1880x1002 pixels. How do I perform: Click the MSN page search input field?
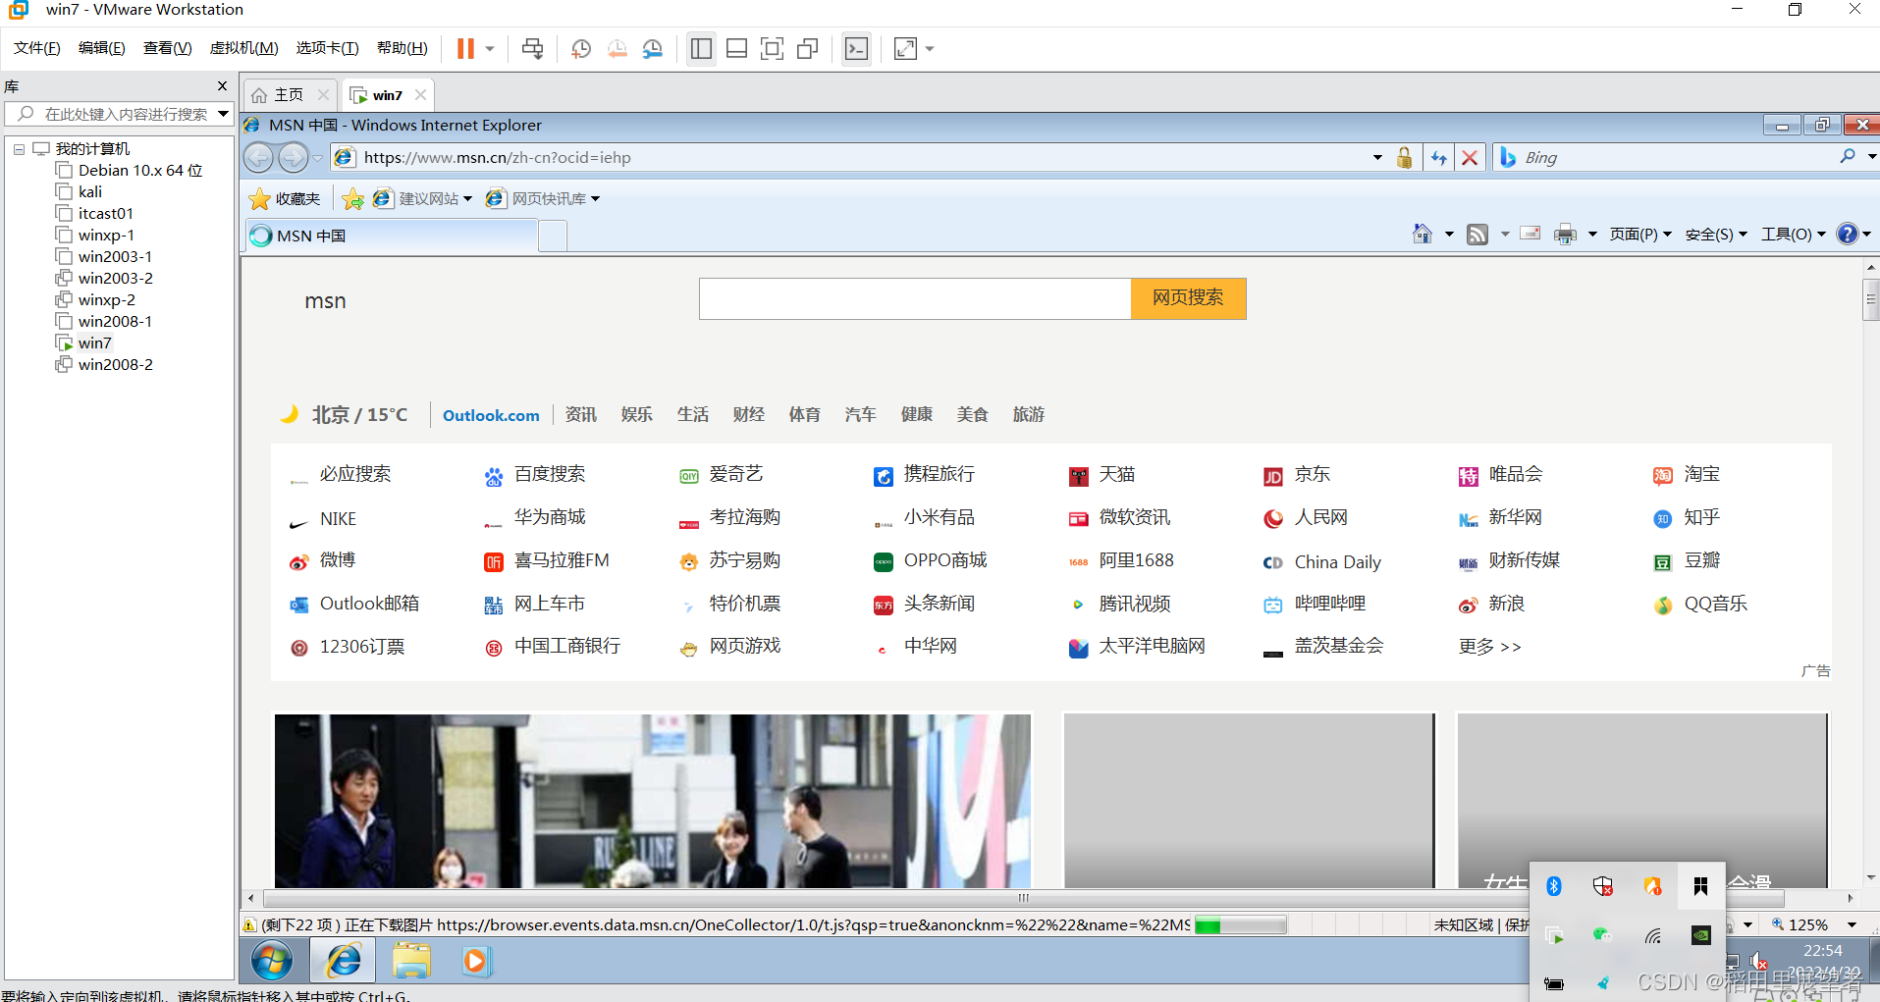point(915,298)
